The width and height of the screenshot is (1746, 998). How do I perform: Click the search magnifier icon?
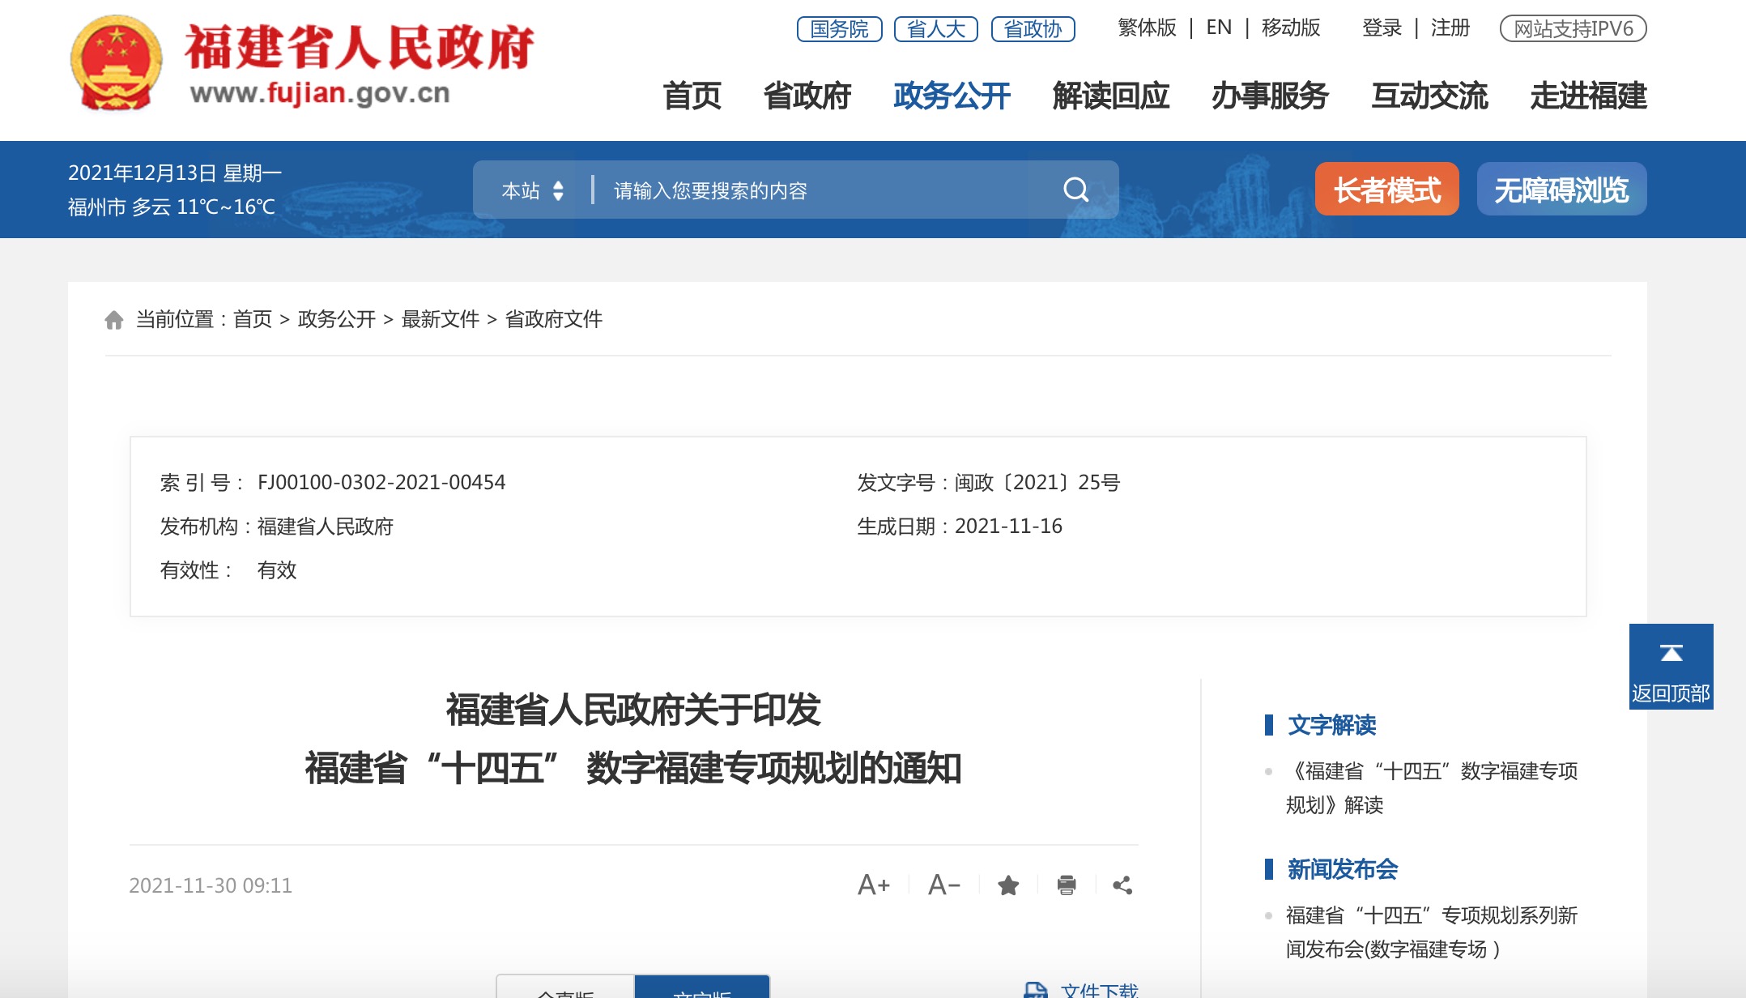tap(1075, 190)
